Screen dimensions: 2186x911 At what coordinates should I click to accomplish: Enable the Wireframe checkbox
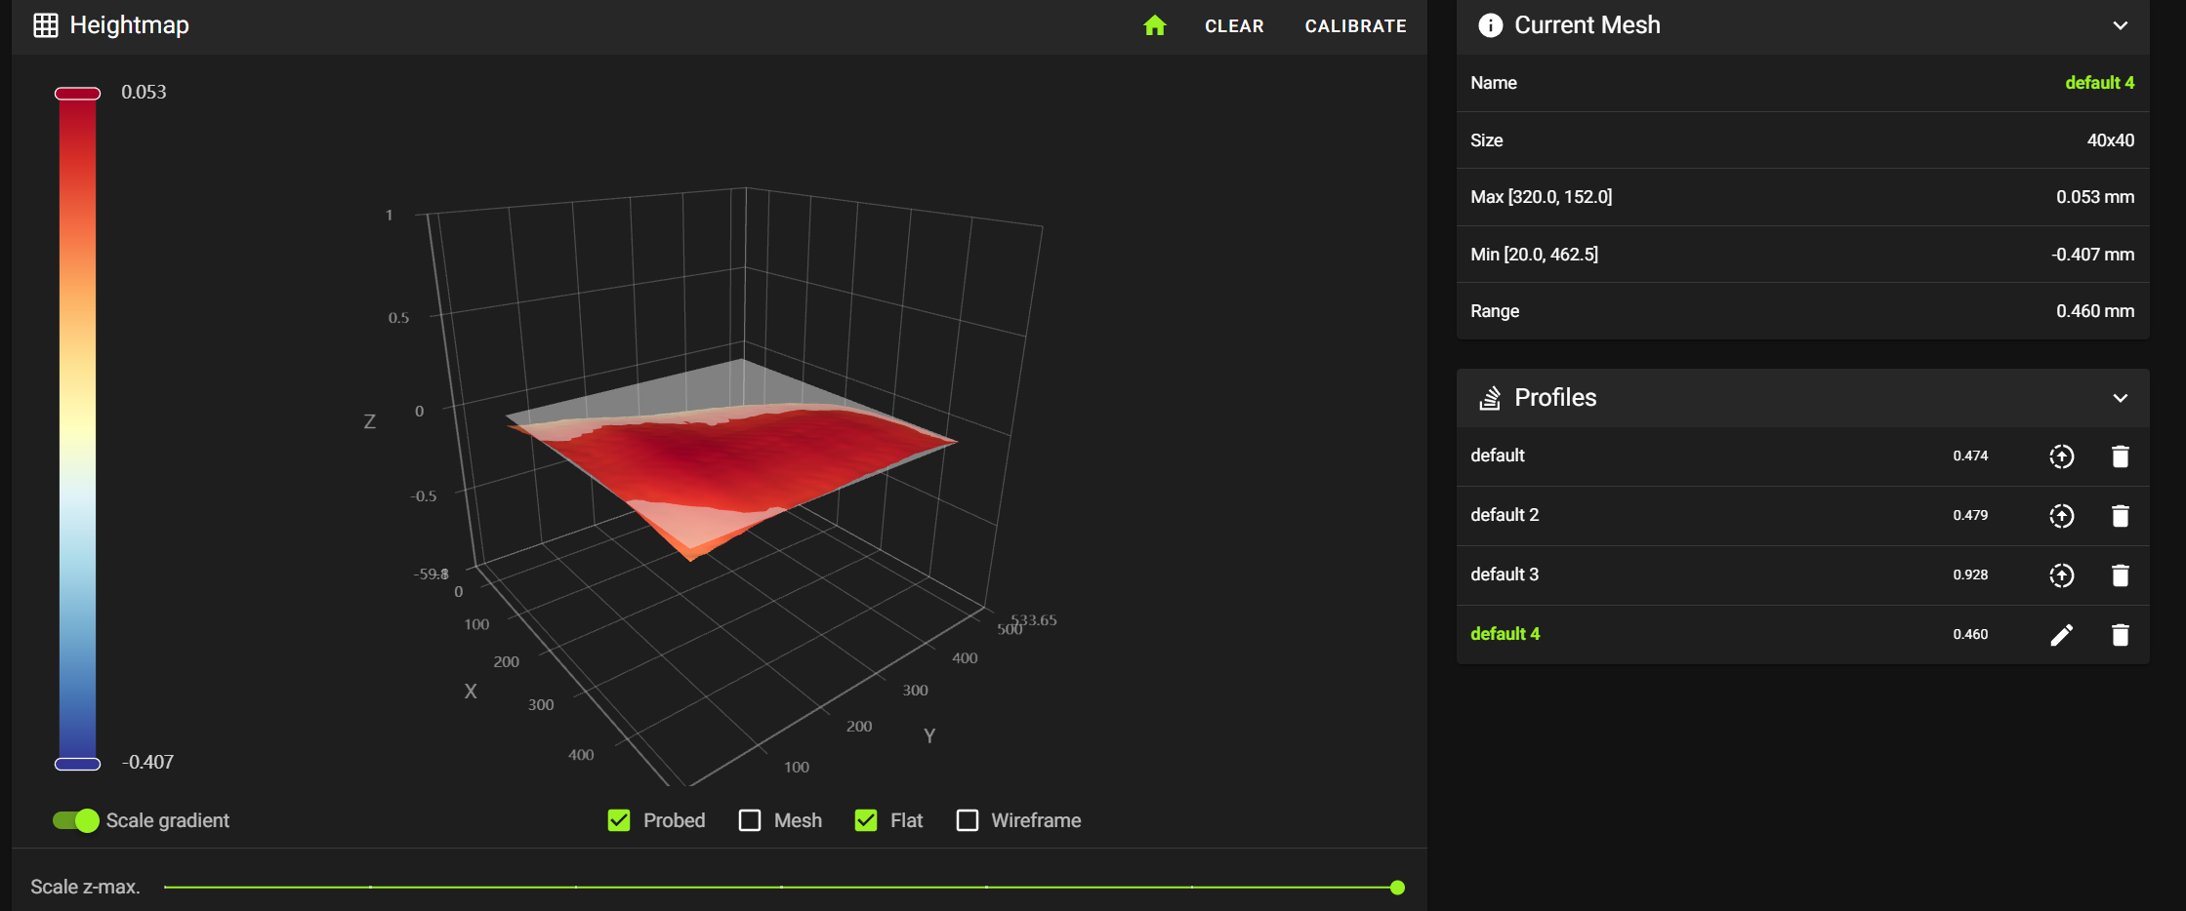(x=968, y=820)
